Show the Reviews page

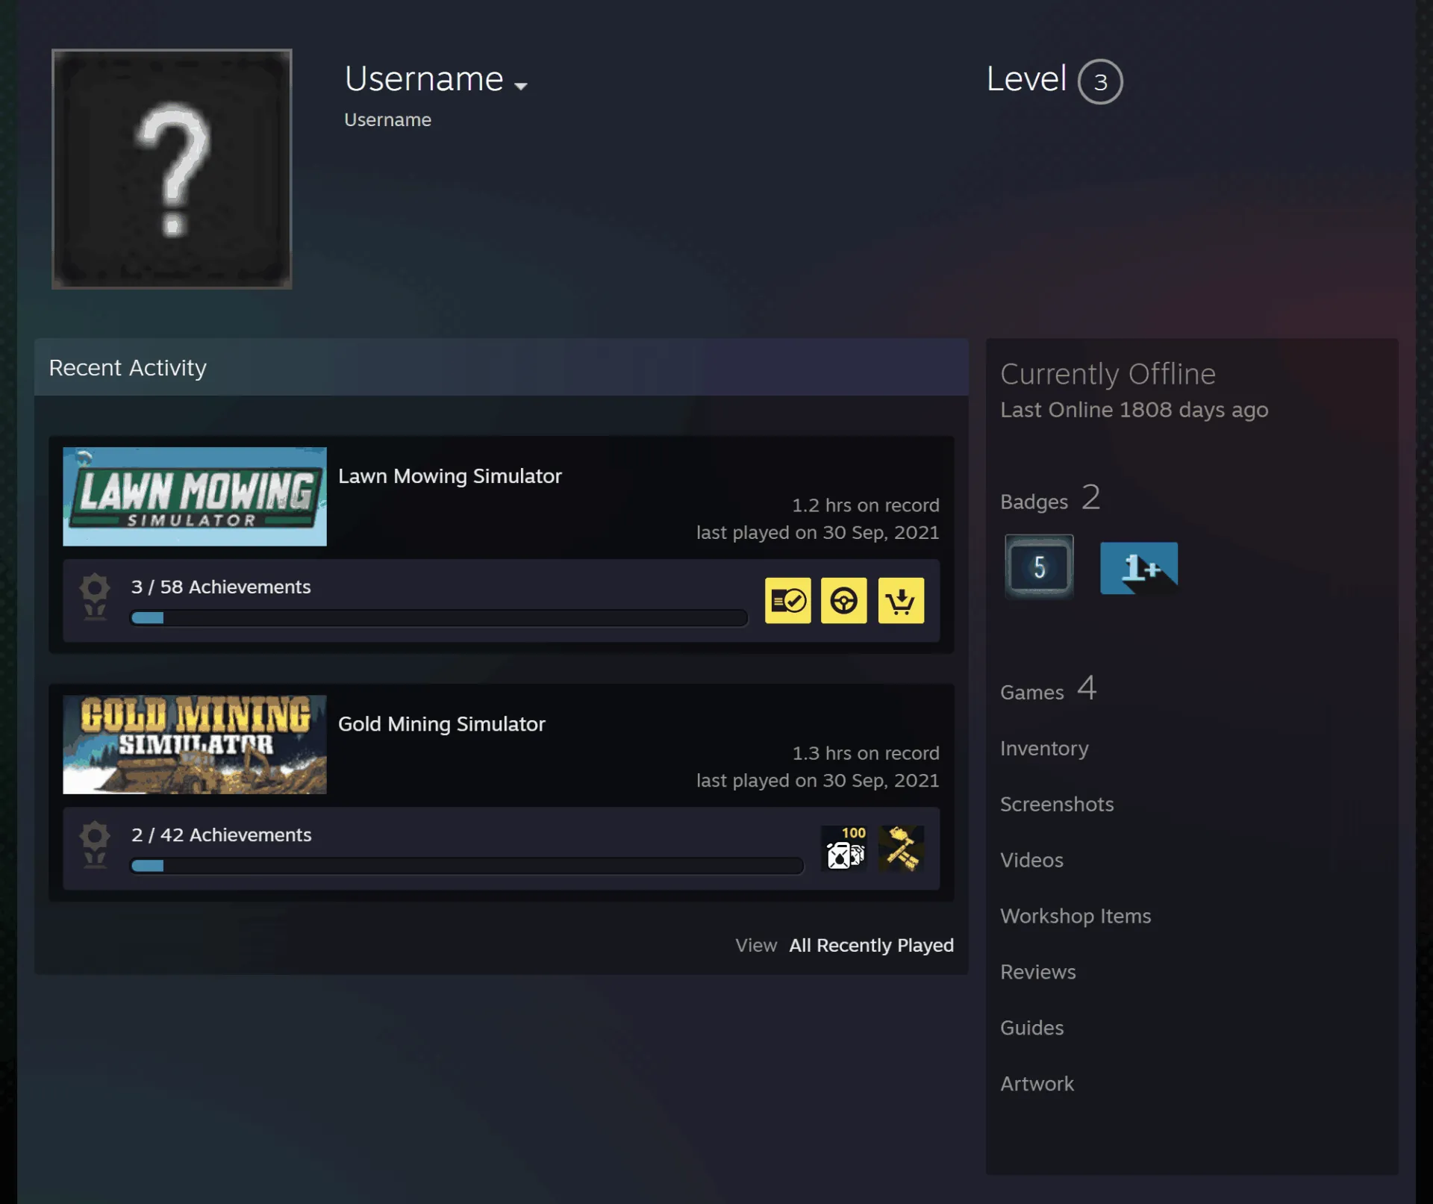click(1038, 972)
